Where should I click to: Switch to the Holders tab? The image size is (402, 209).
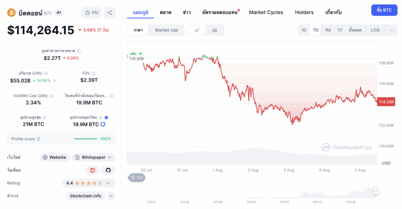(x=304, y=12)
